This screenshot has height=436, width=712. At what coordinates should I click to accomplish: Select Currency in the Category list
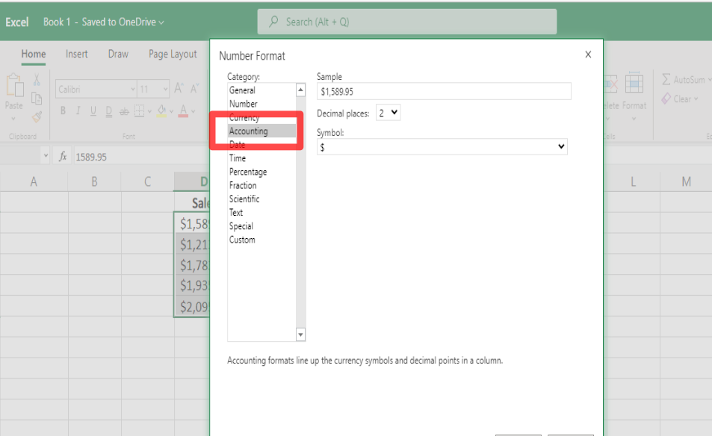pyautogui.click(x=244, y=117)
